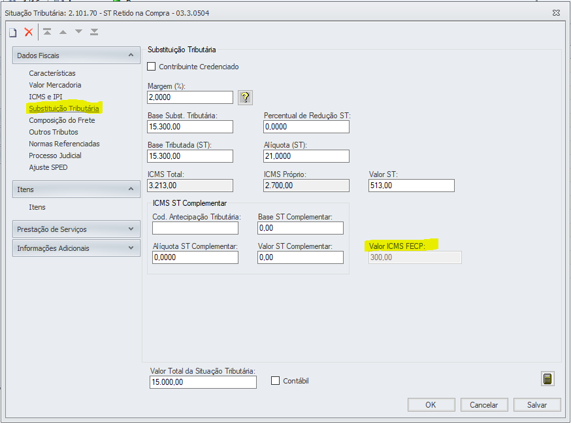Go to first record arrow
The width and height of the screenshot is (571, 424).
[47, 32]
